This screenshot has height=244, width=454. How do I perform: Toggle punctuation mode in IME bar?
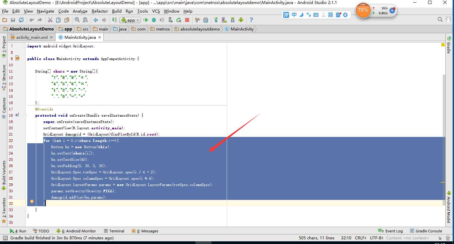308,15
